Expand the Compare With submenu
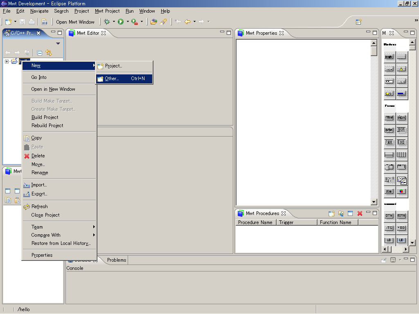The width and height of the screenshot is (419, 314). 59,235
